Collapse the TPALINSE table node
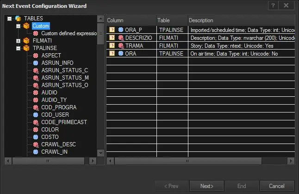Viewport: 299px width, 194px height. click(x=18, y=48)
